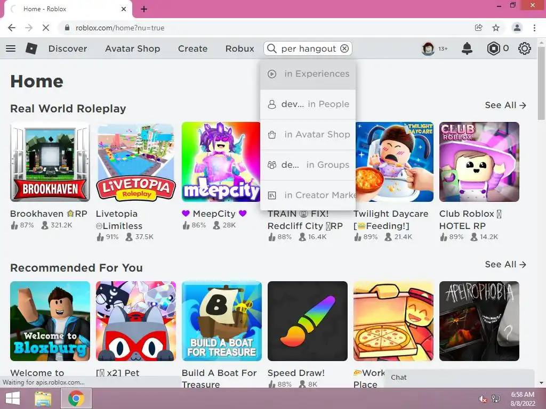
Task: Open the Club Roblox thumbnail
Action: pos(479,162)
